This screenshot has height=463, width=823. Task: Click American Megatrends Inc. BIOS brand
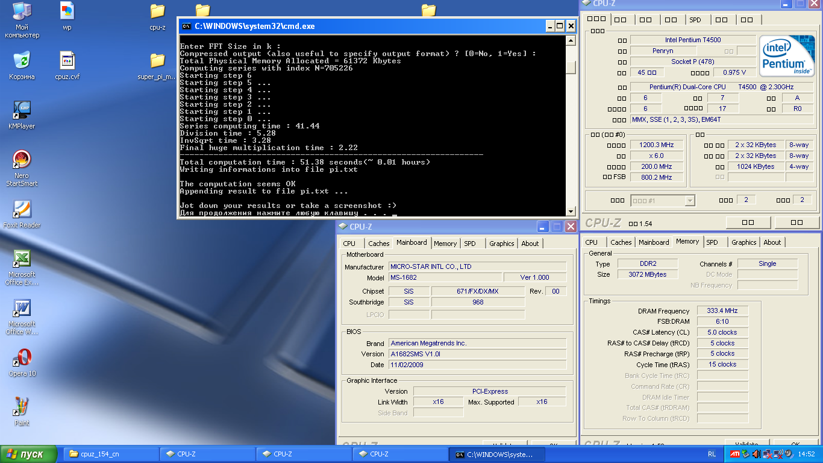477,343
